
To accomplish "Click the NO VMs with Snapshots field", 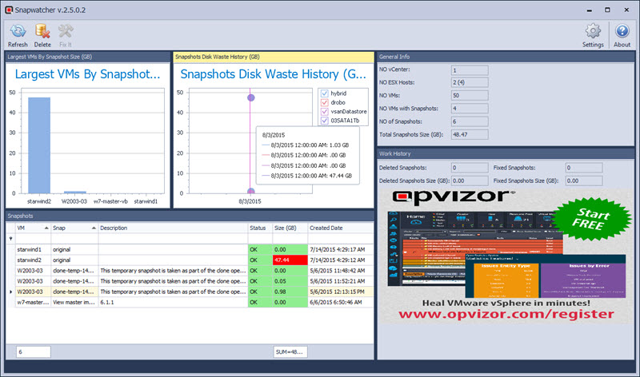I will 470,109.
